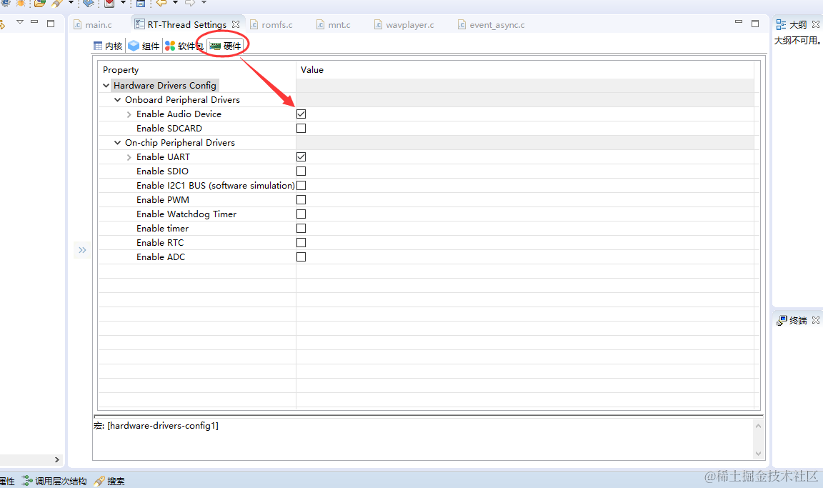The width and height of the screenshot is (823, 488).
Task: Click the description box scroll-up arrow
Action: 758,426
